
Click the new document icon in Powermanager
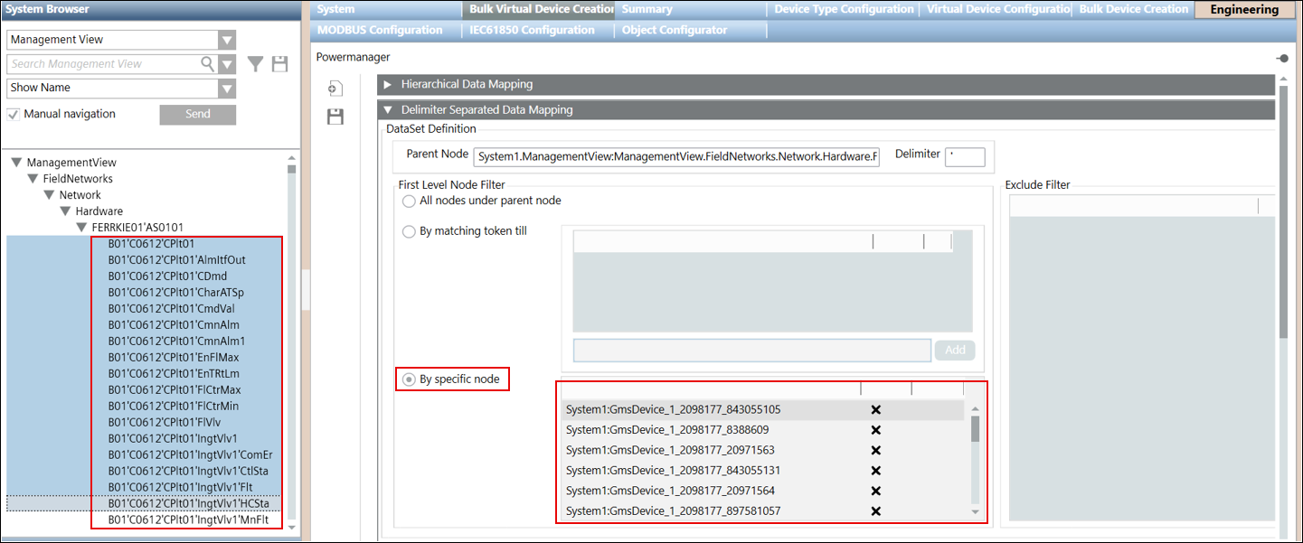click(335, 89)
